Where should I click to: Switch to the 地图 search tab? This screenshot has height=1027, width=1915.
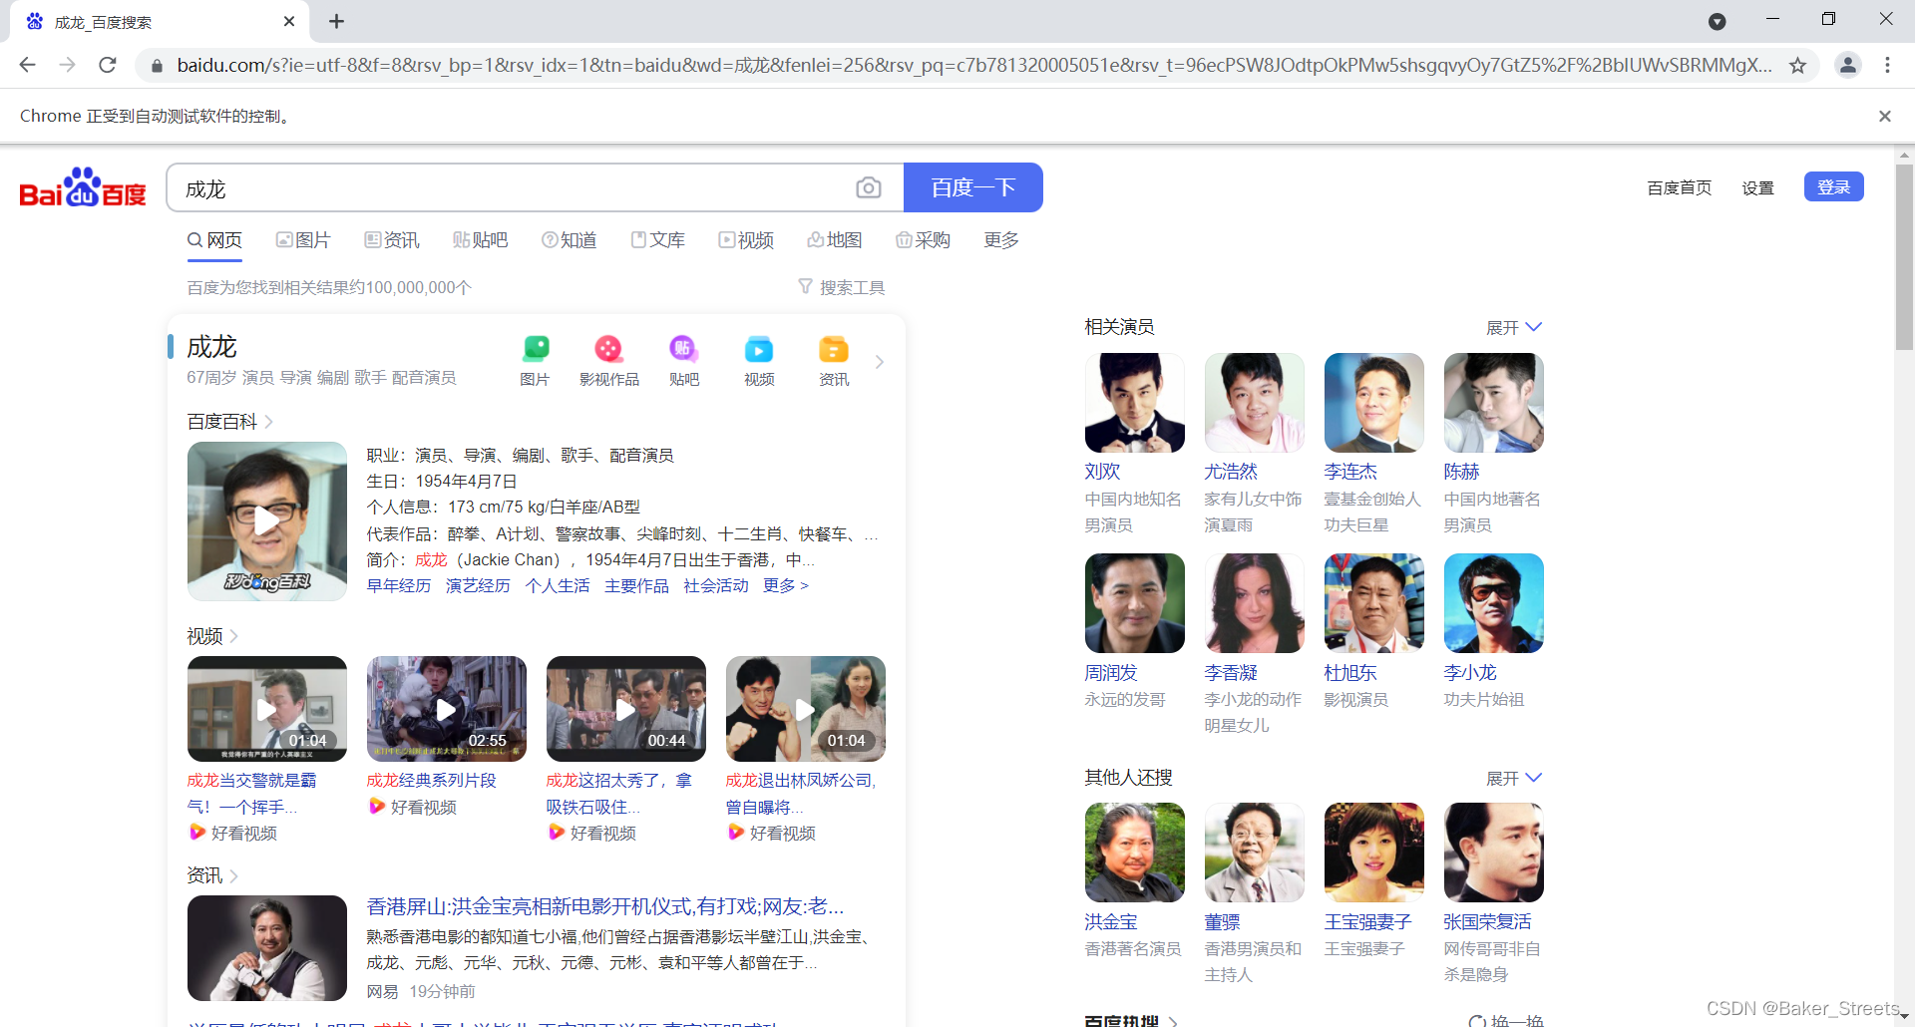(835, 240)
